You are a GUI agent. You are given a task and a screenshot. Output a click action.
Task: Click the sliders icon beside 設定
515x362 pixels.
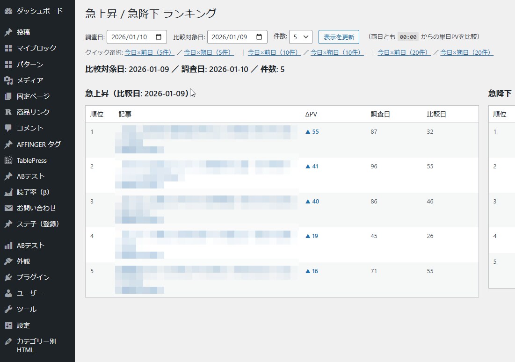[8, 326]
